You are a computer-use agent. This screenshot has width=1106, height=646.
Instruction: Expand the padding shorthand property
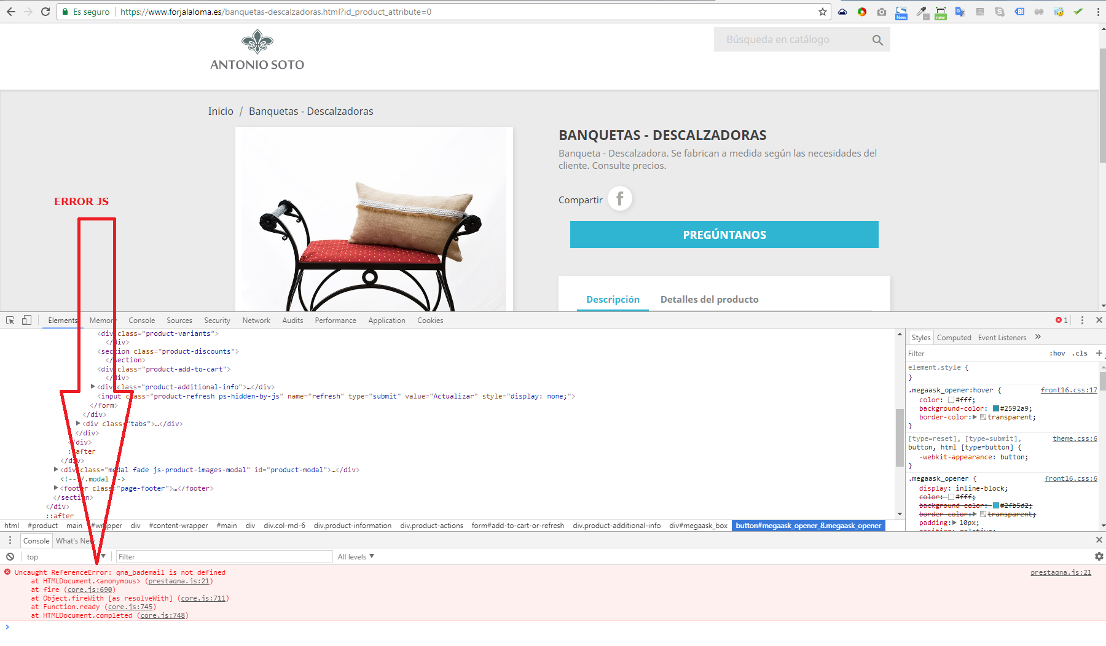(954, 523)
